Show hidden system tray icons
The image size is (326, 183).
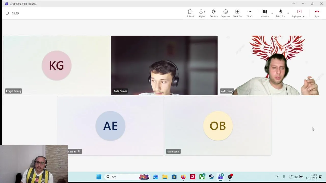point(277,177)
